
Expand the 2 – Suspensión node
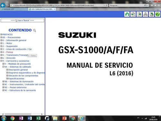point(1,46)
